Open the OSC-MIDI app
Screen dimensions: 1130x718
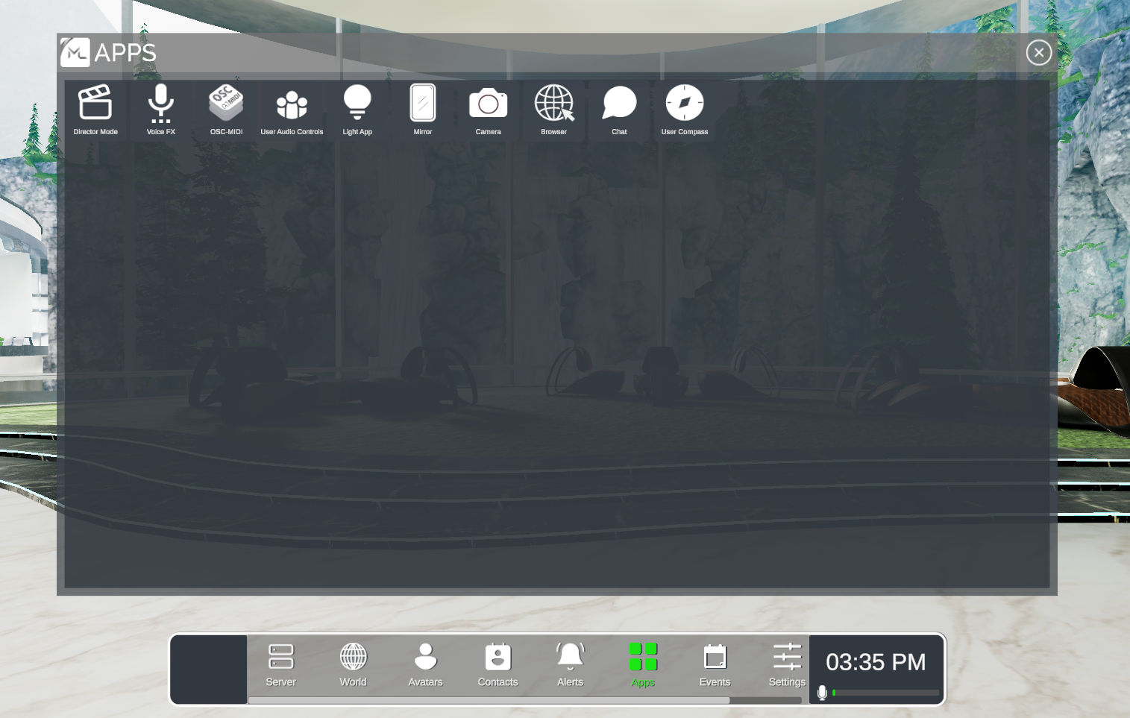tap(226, 110)
